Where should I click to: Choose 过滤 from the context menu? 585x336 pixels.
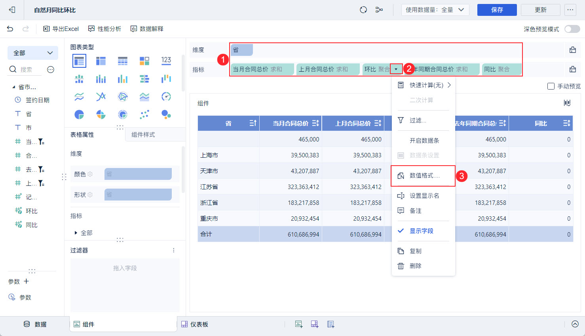click(424, 120)
